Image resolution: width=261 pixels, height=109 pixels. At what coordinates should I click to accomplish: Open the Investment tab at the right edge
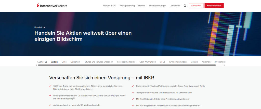click(220, 62)
